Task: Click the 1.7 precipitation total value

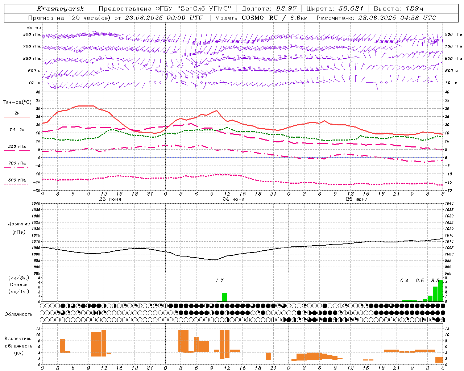Action: [219, 280]
